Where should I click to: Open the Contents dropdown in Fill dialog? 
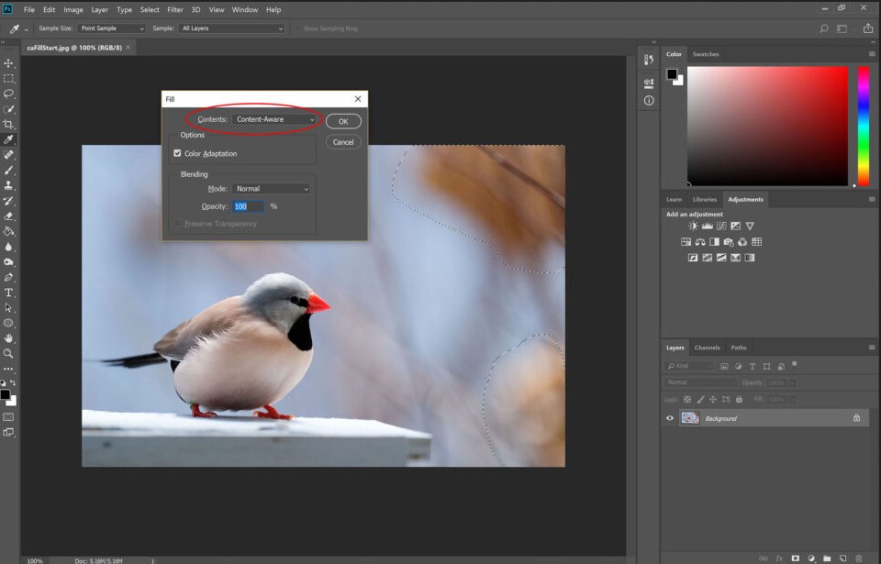pos(274,120)
